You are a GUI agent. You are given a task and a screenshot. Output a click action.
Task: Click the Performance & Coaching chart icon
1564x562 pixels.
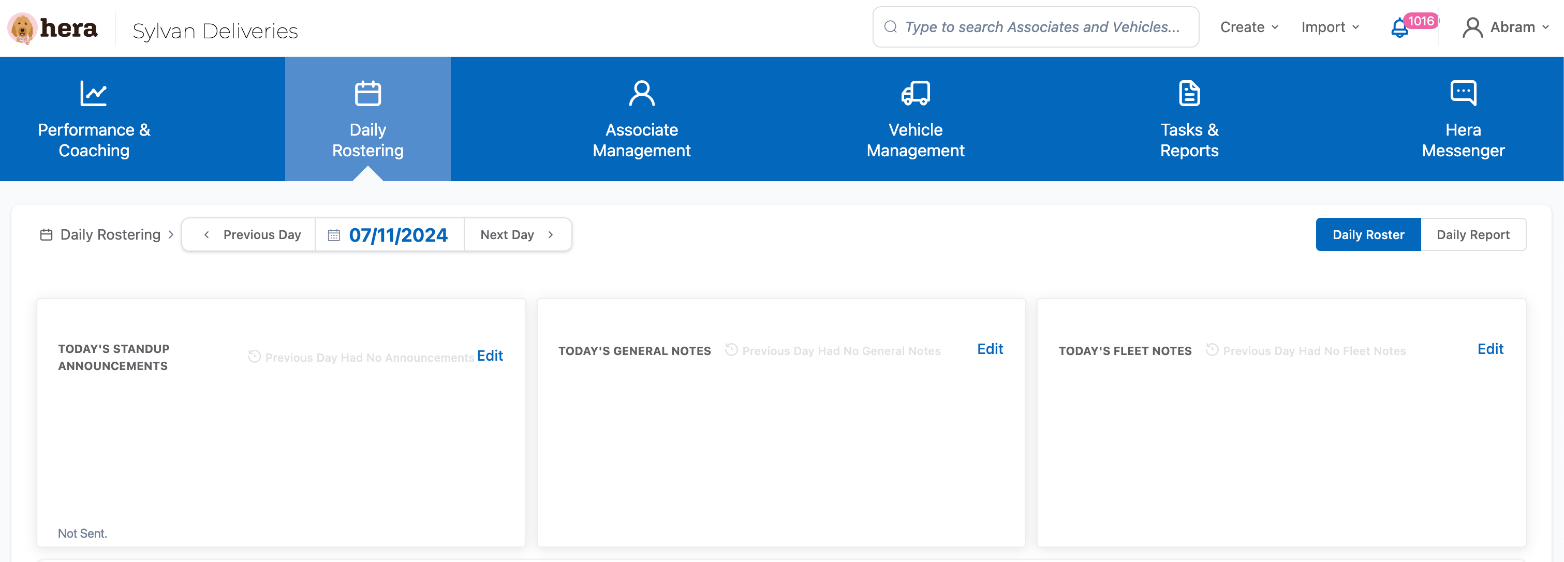pos(94,94)
